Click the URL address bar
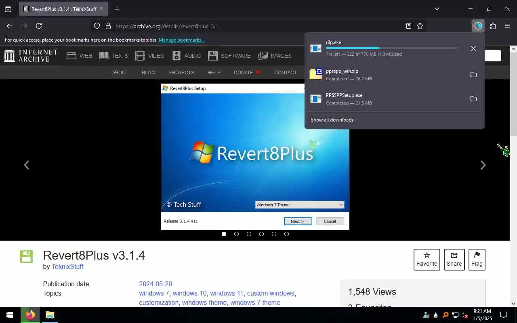Viewport: 517px width, 323px height. (258, 26)
